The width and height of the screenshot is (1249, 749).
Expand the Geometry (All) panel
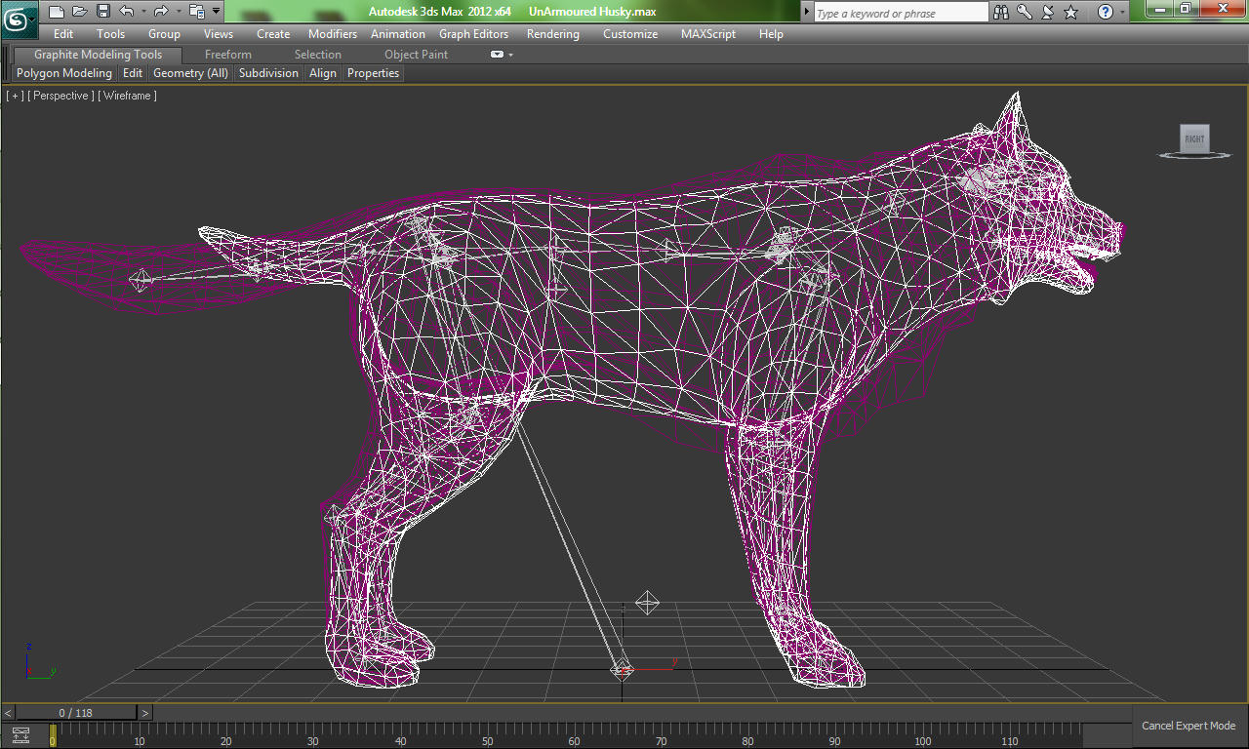190,73
